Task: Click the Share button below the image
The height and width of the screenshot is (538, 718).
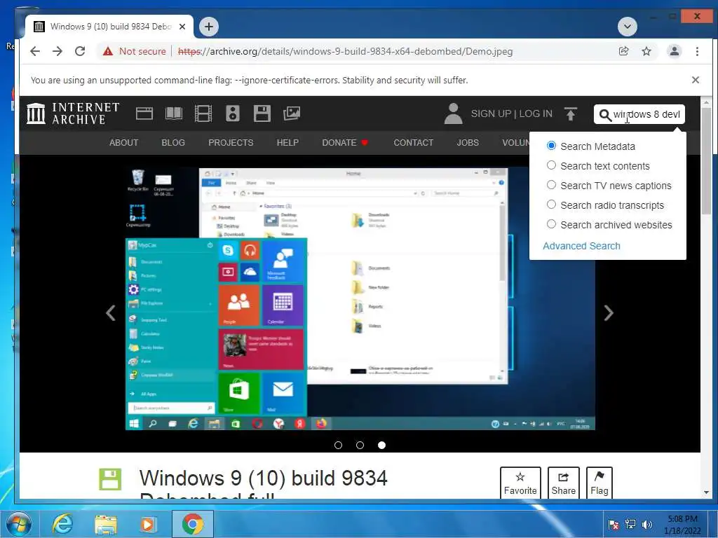Action: pos(563,483)
